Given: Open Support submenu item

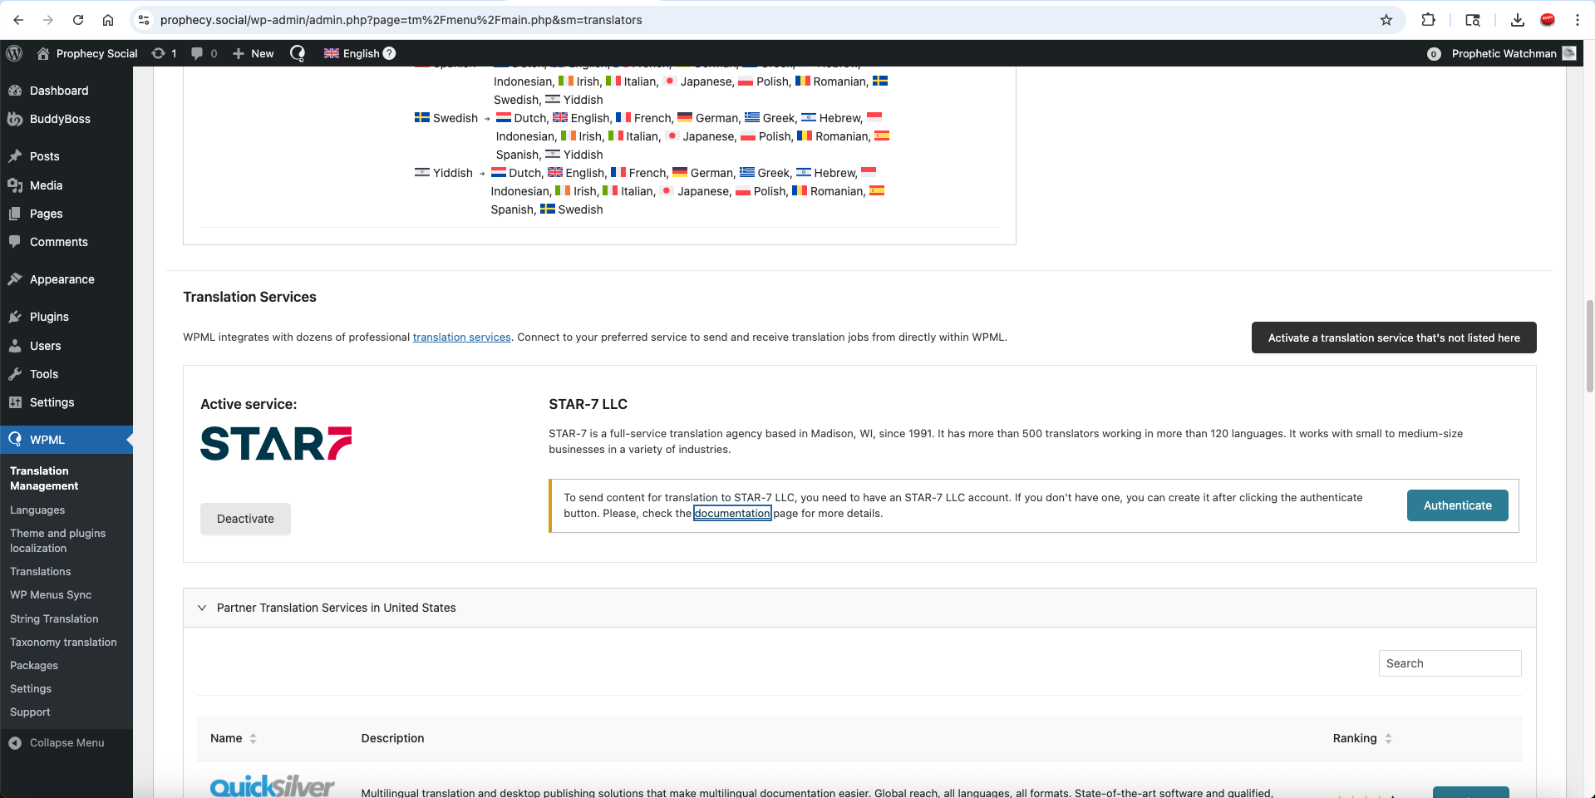Looking at the screenshot, I should tap(30, 712).
